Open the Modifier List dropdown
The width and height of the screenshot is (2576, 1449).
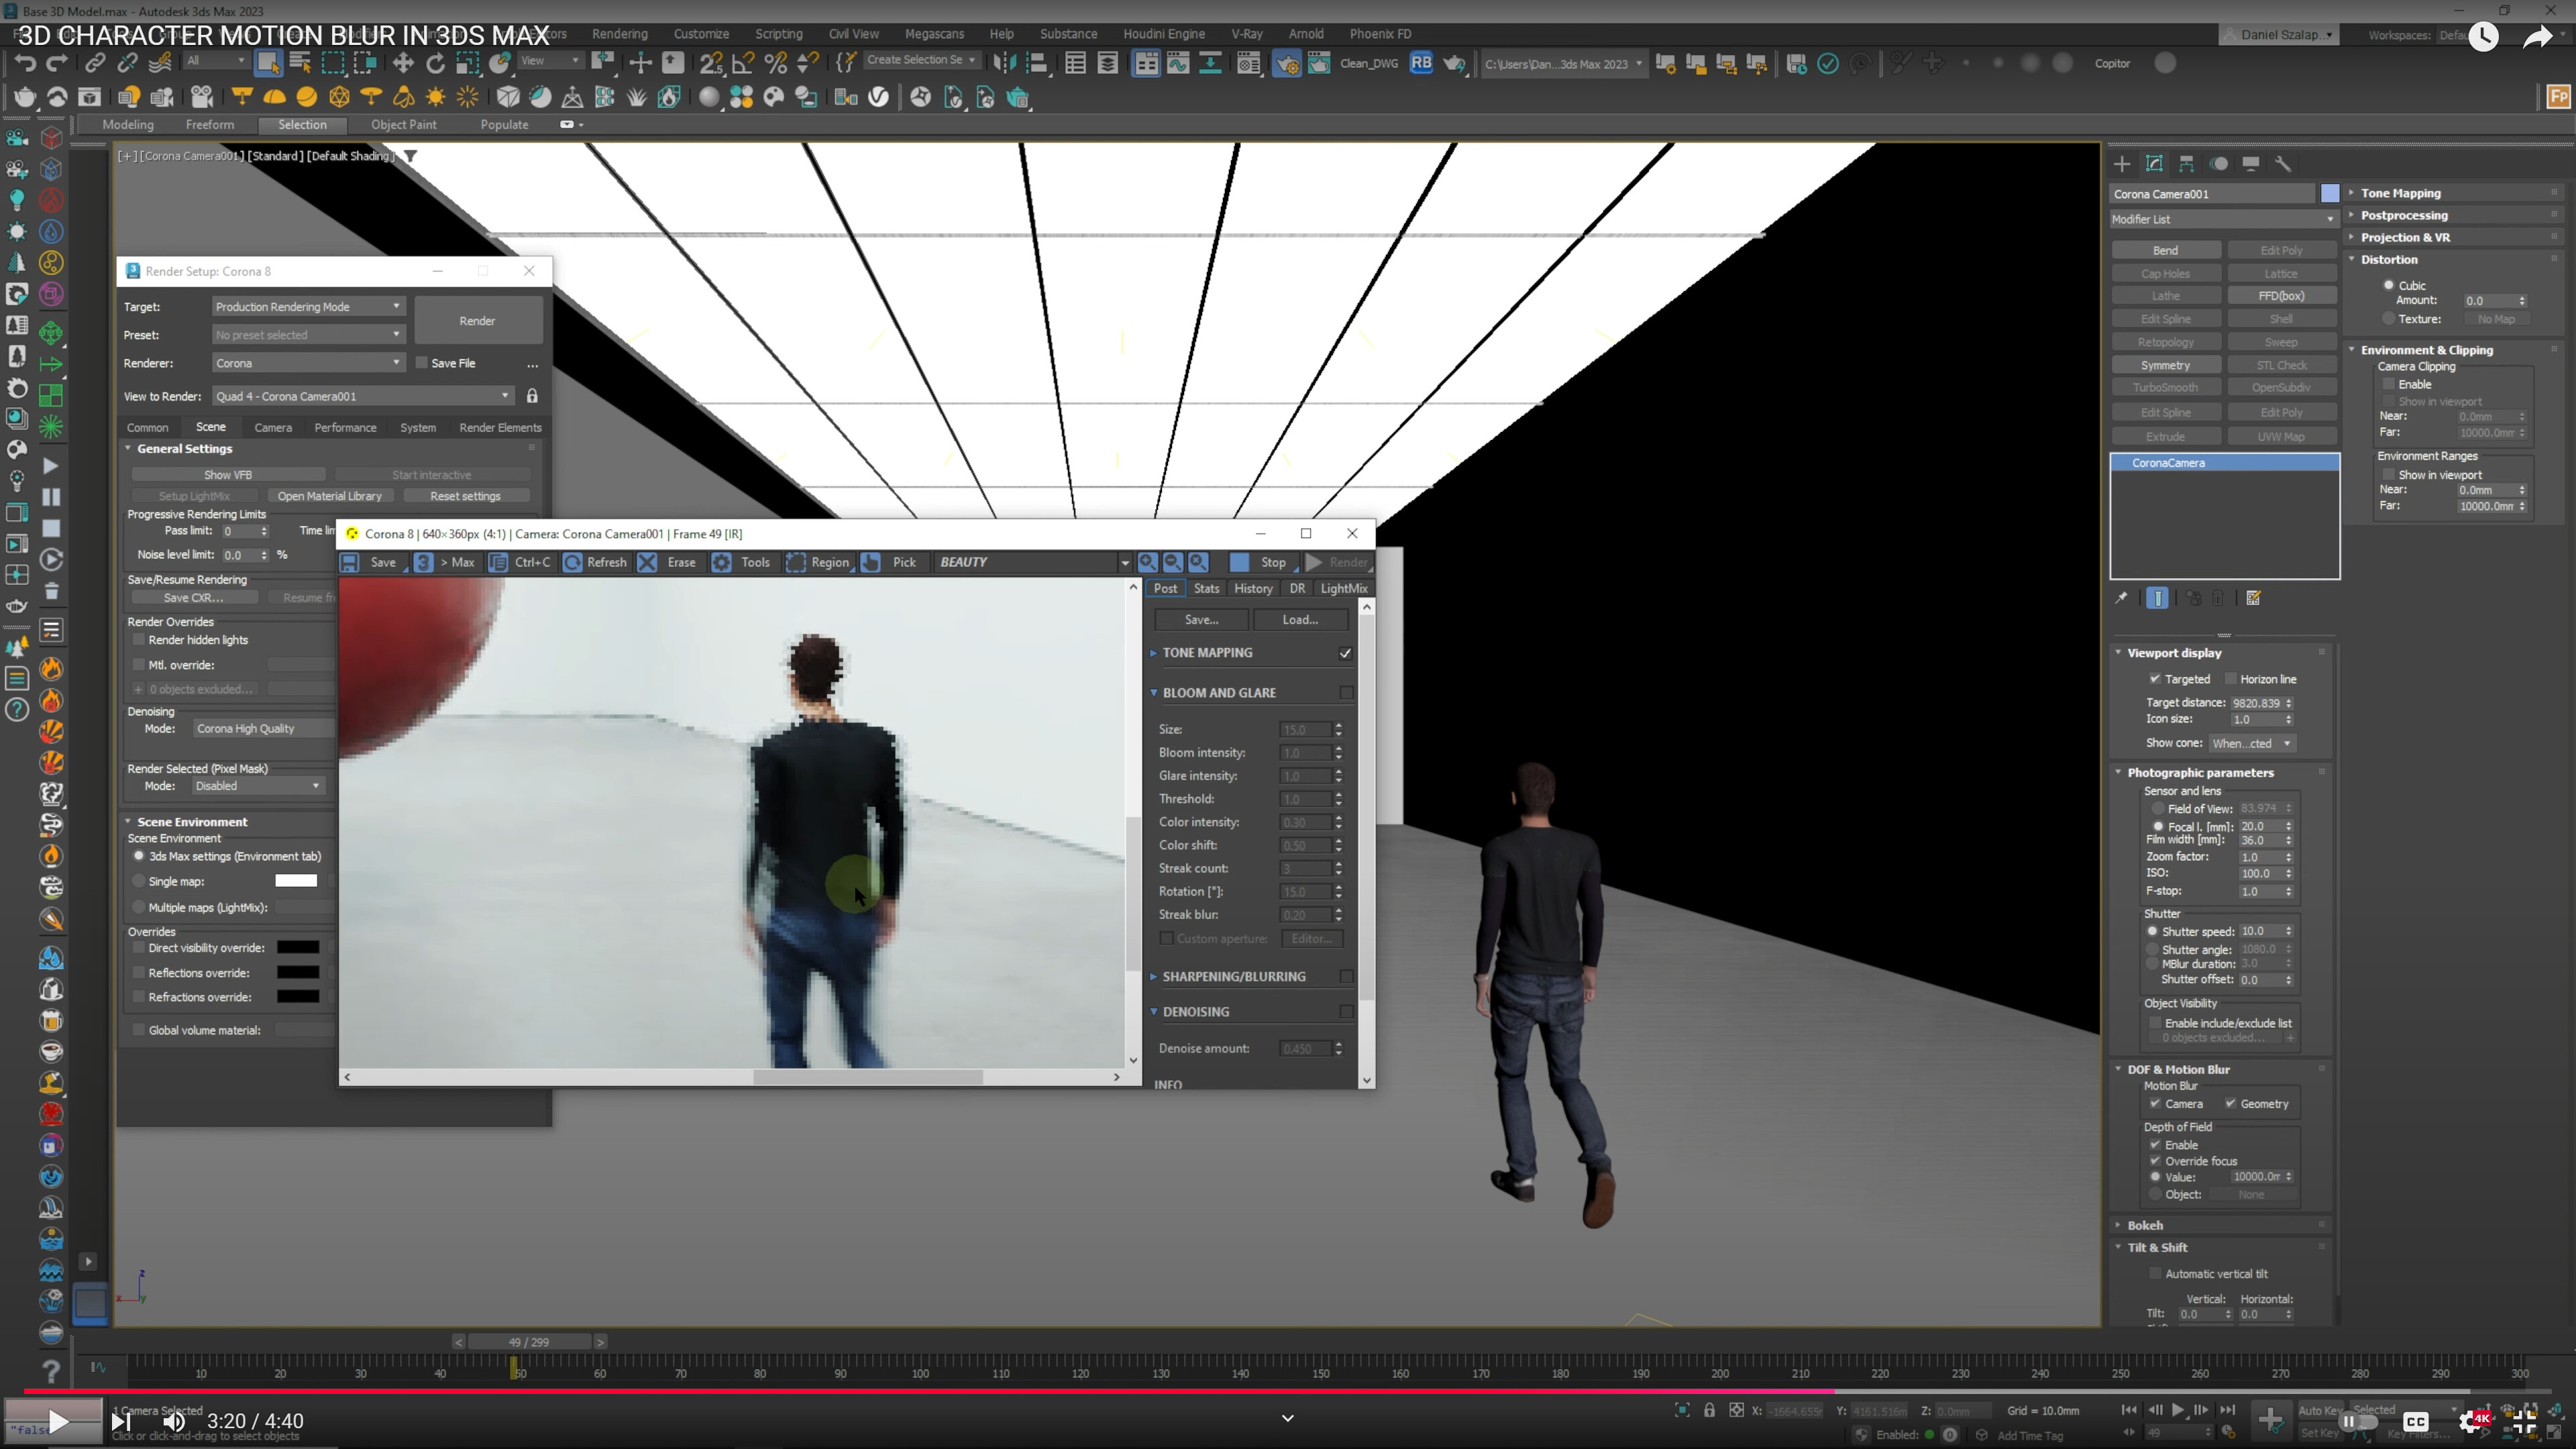tap(2225, 219)
